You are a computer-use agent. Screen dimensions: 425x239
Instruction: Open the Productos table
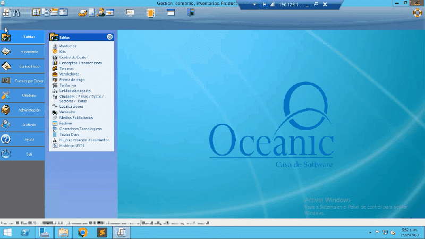point(67,46)
